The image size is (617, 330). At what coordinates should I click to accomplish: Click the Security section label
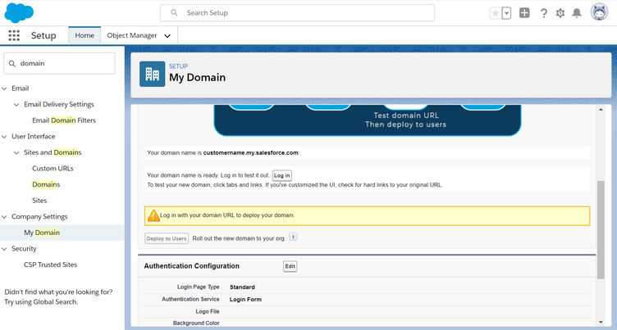click(24, 249)
